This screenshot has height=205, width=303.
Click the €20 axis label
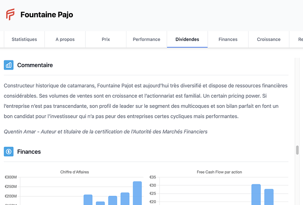tap(153, 202)
